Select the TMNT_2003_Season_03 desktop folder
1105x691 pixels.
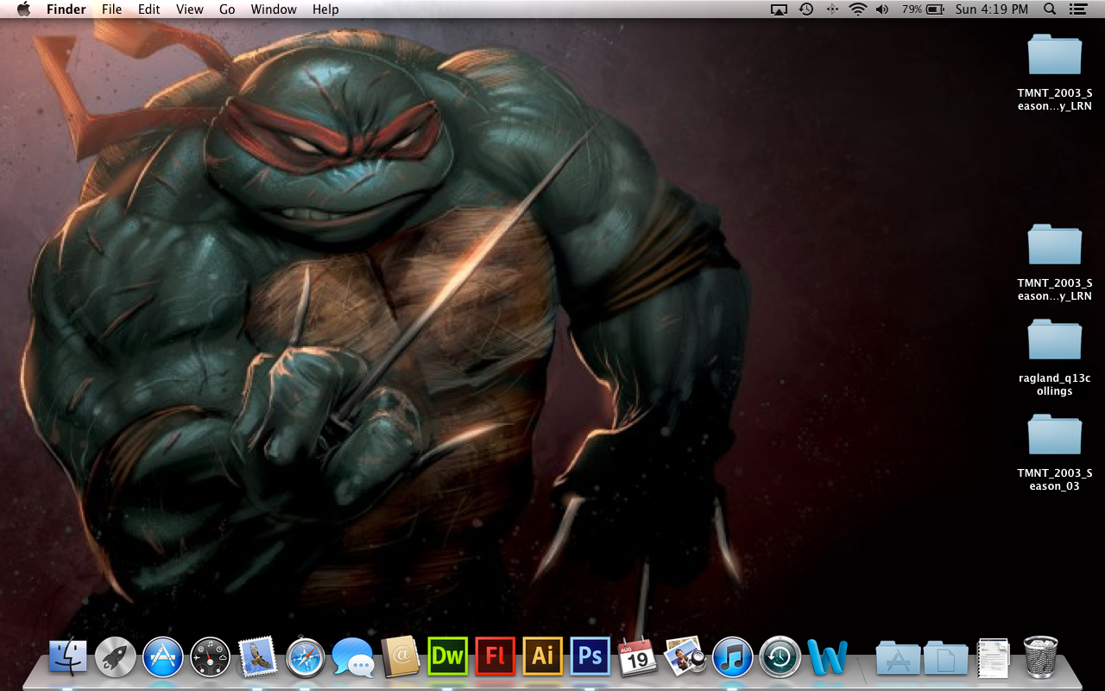point(1055,453)
